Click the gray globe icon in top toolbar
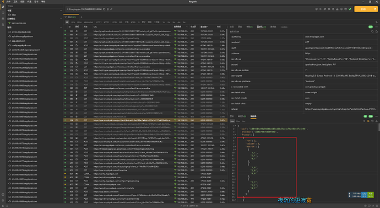The height and width of the screenshot is (208, 380). 346,9
